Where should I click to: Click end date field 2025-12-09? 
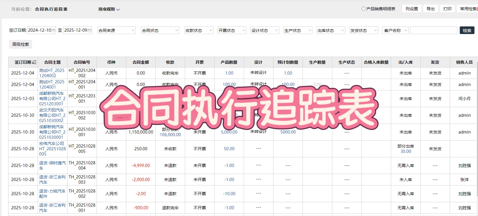[x=78, y=30]
